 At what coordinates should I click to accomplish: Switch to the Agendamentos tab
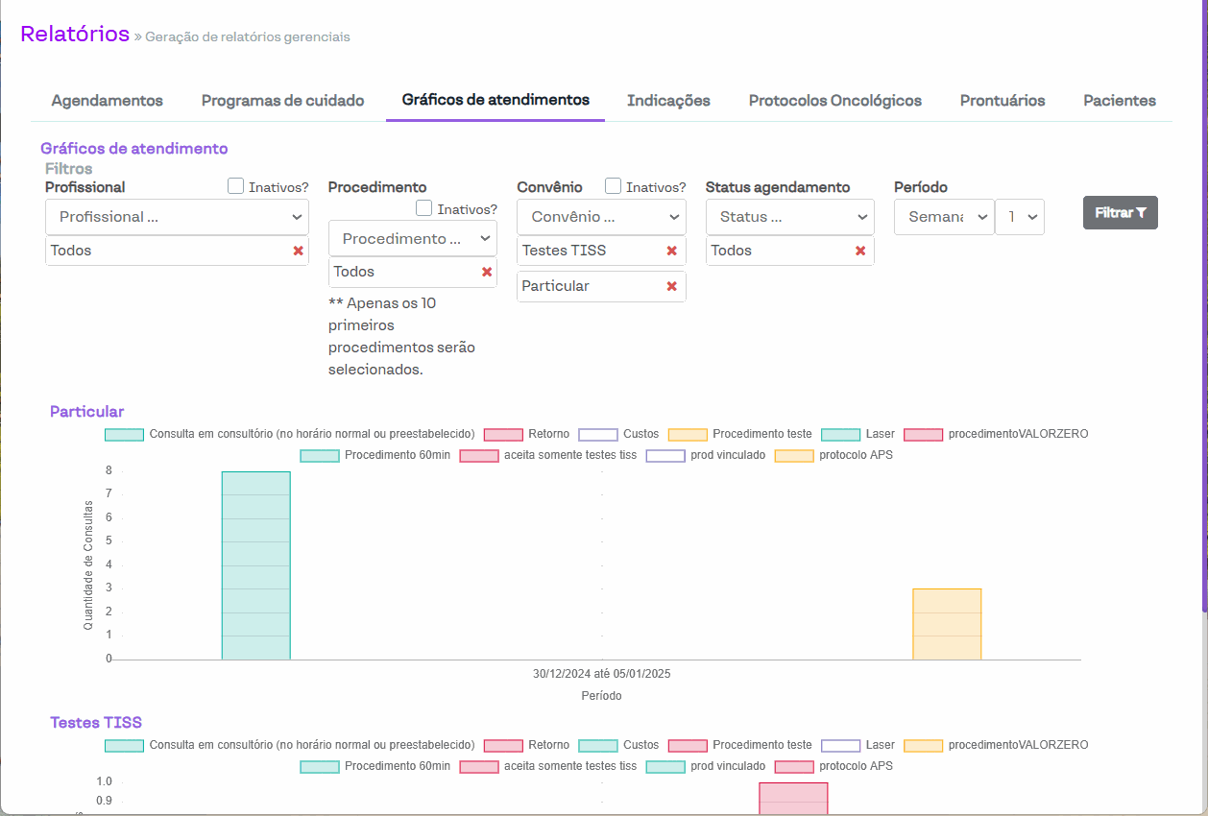[107, 101]
